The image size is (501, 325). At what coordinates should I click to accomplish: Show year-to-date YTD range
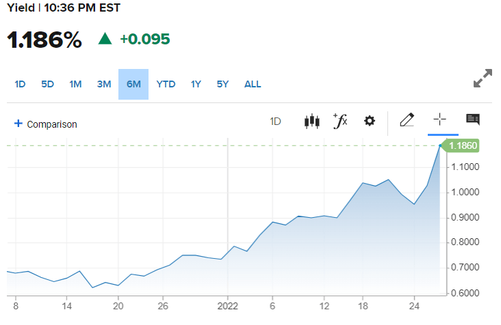166,85
